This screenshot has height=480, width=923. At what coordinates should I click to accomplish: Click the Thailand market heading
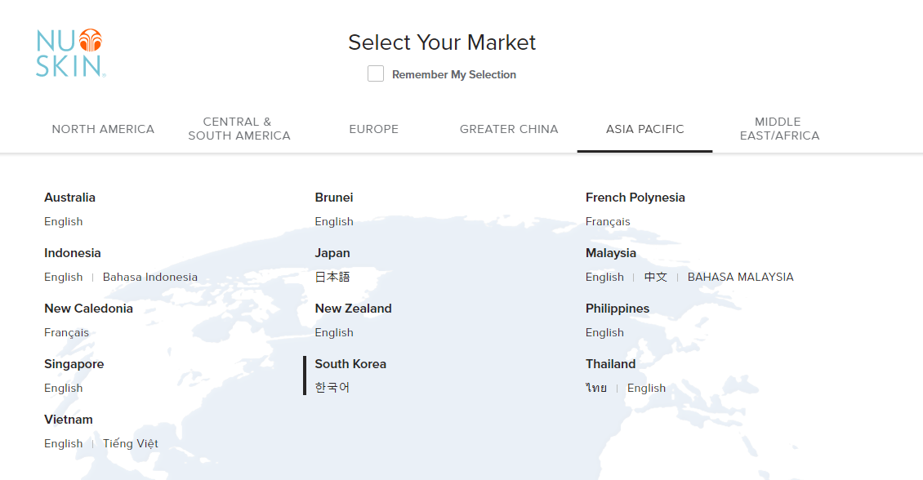(610, 364)
